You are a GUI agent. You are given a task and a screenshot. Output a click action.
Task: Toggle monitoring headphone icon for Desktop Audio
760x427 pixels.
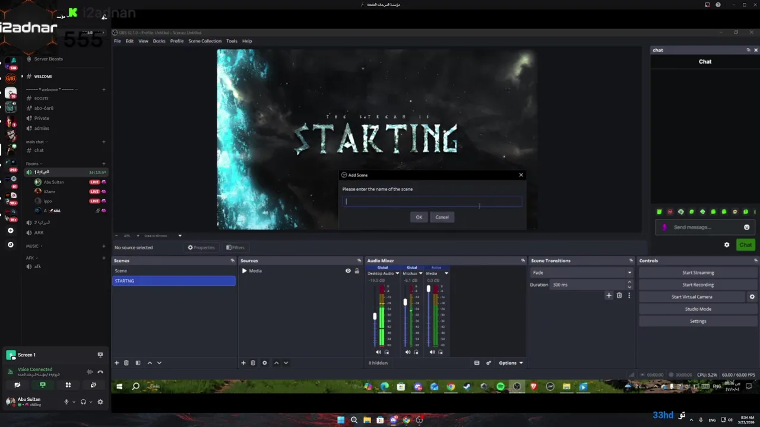click(x=387, y=352)
